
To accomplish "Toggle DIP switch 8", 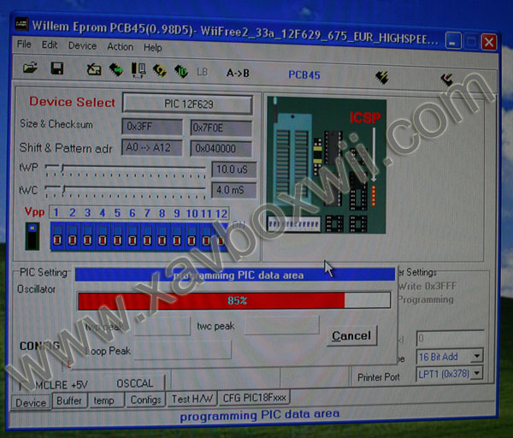I will point(162,238).
